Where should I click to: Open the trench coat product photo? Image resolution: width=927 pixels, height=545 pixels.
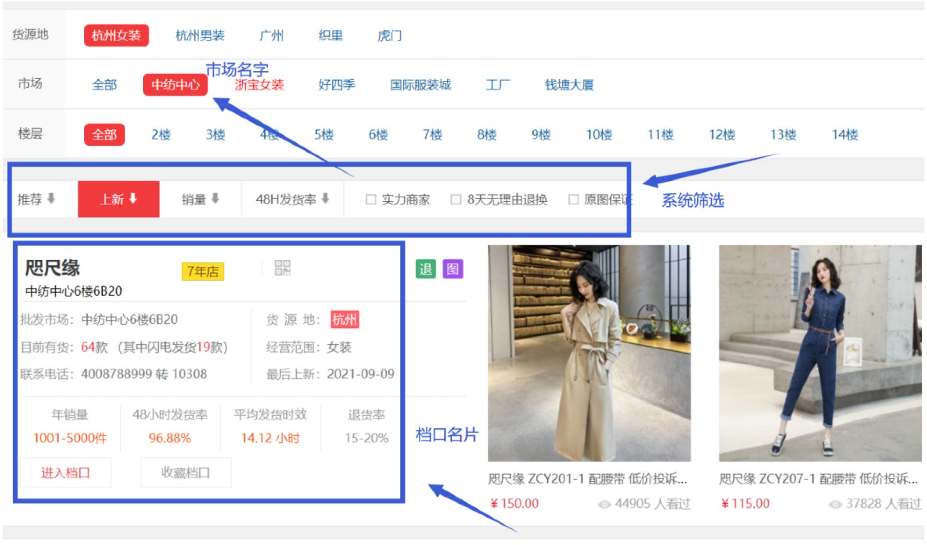pyautogui.click(x=589, y=353)
